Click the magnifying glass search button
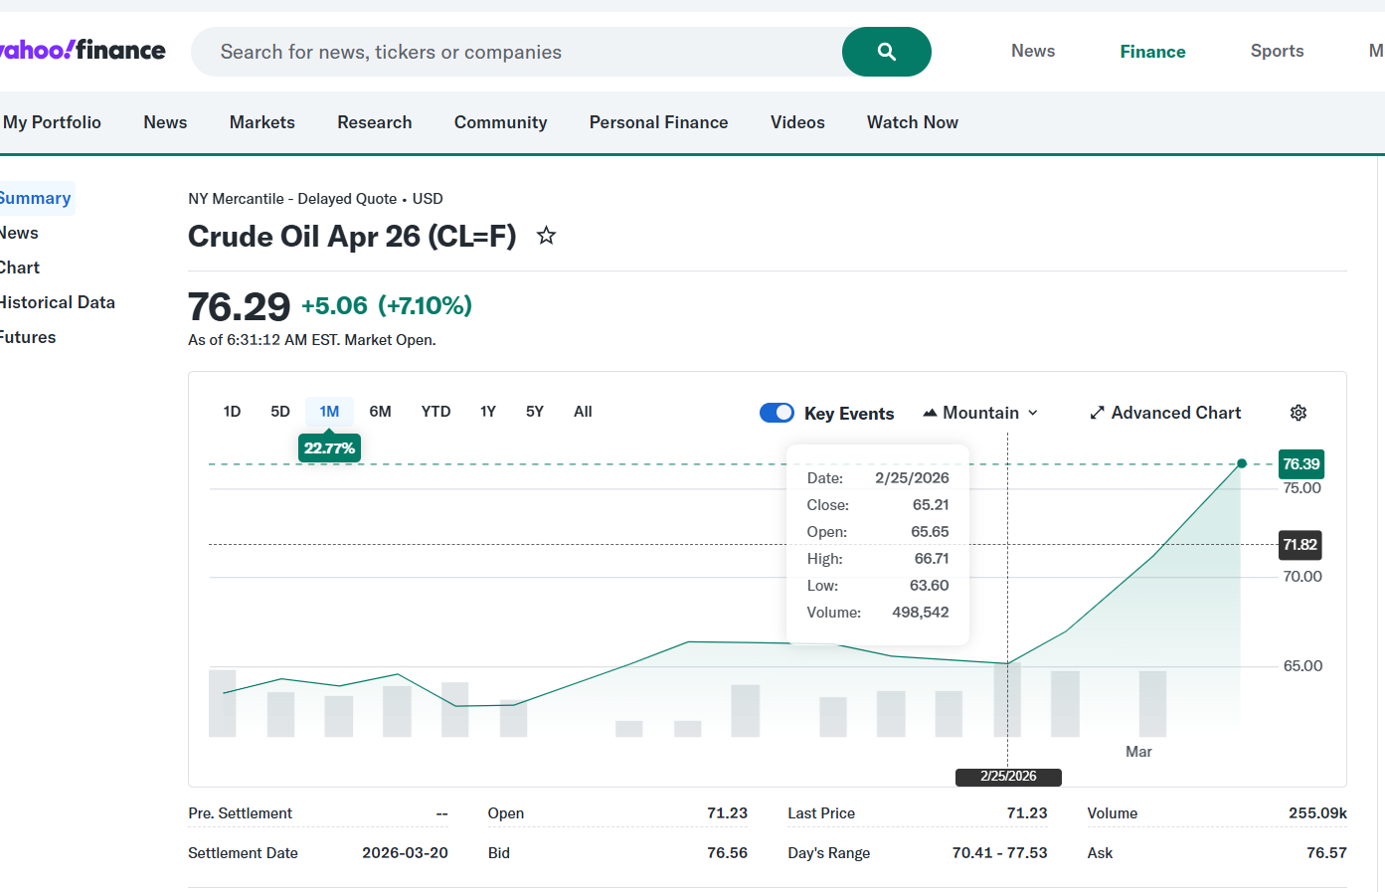The height and width of the screenshot is (892, 1385). tap(886, 52)
